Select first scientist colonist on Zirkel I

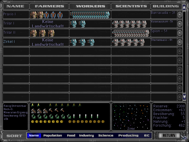[x=115, y=42]
